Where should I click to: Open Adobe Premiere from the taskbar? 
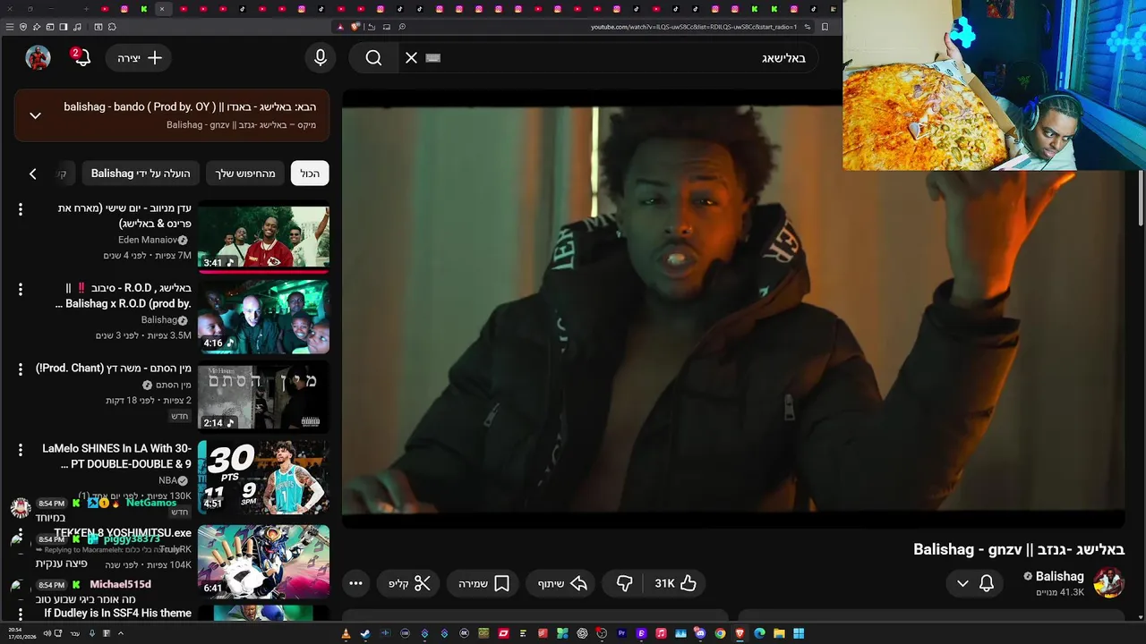pos(621,633)
